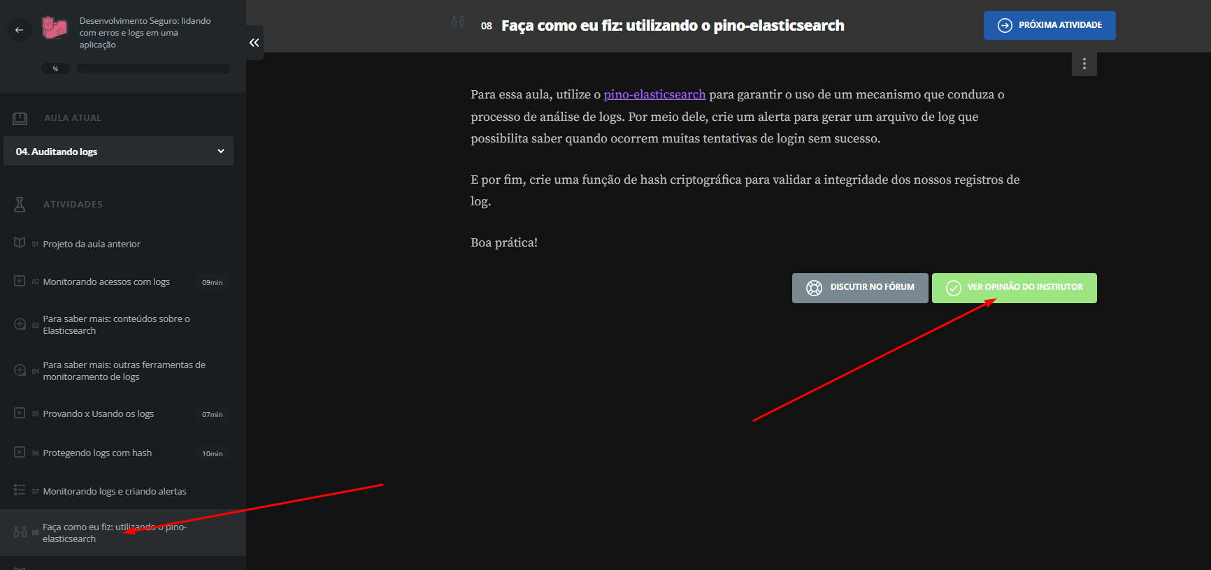Screen dimensions: 1211x570
Task: Click the percent progress label
Action: [x=55, y=68]
